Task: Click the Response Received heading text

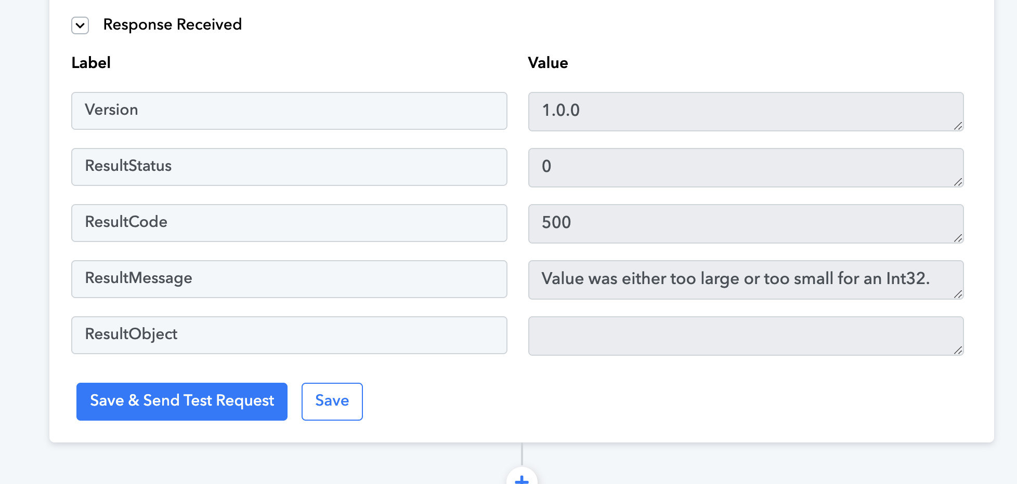Action: [x=173, y=24]
